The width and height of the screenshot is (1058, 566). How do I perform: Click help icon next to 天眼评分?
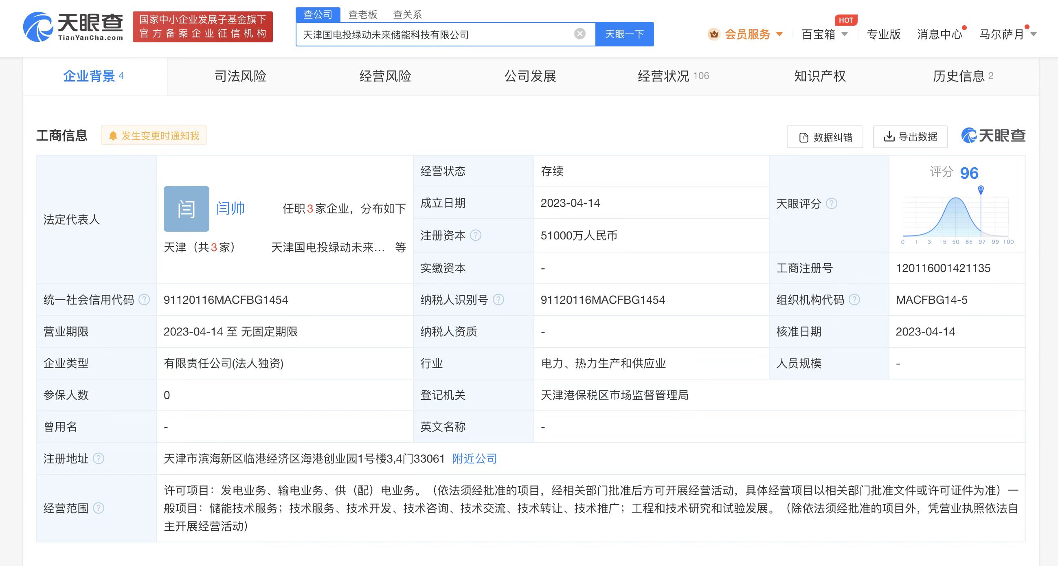831,204
